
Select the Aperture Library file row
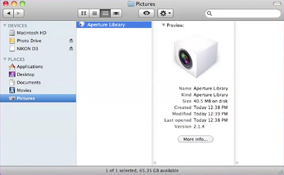tap(114, 25)
